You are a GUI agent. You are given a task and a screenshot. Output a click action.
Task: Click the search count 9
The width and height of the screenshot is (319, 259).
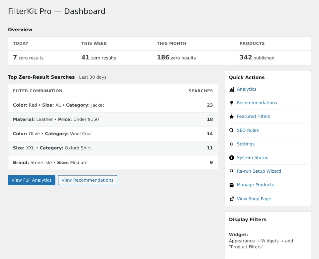coord(211,162)
